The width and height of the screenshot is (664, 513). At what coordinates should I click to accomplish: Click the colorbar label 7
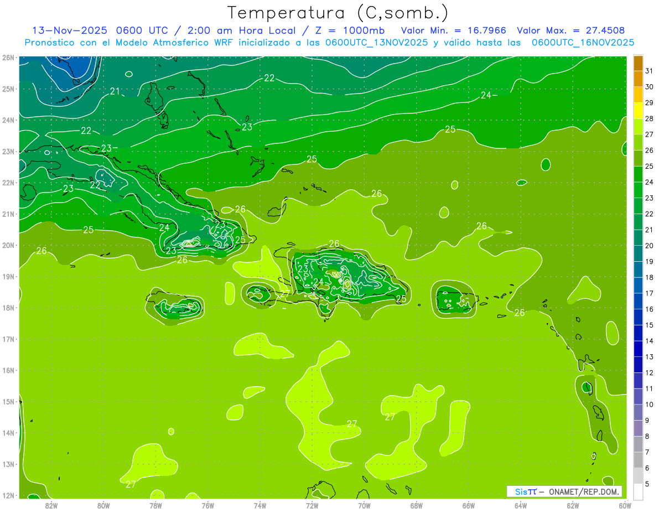pyautogui.click(x=648, y=452)
